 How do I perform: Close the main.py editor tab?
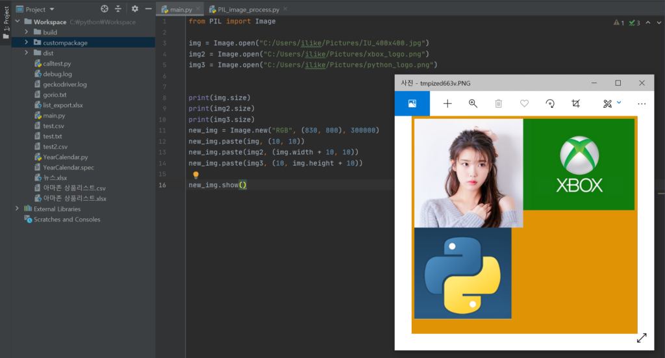point(197,10)
